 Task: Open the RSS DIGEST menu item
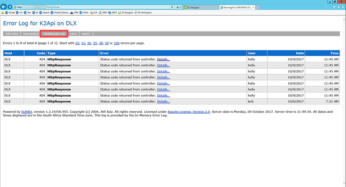(31, 34)
